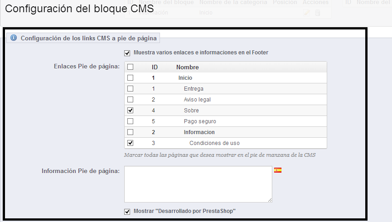Uncheck "Muestra varios enlaces e informaciones en el Footer"
Viewport: 392px width, 222px height.
(127, 53)
